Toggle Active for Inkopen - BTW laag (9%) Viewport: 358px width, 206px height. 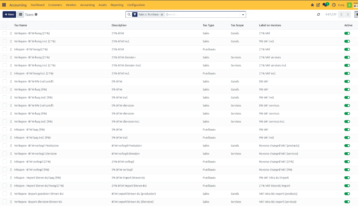(347, 130)
